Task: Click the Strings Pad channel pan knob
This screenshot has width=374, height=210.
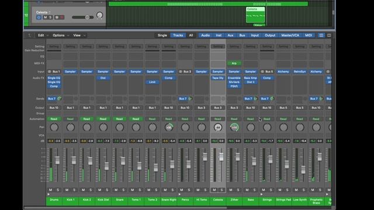Action: coord(283,127)
